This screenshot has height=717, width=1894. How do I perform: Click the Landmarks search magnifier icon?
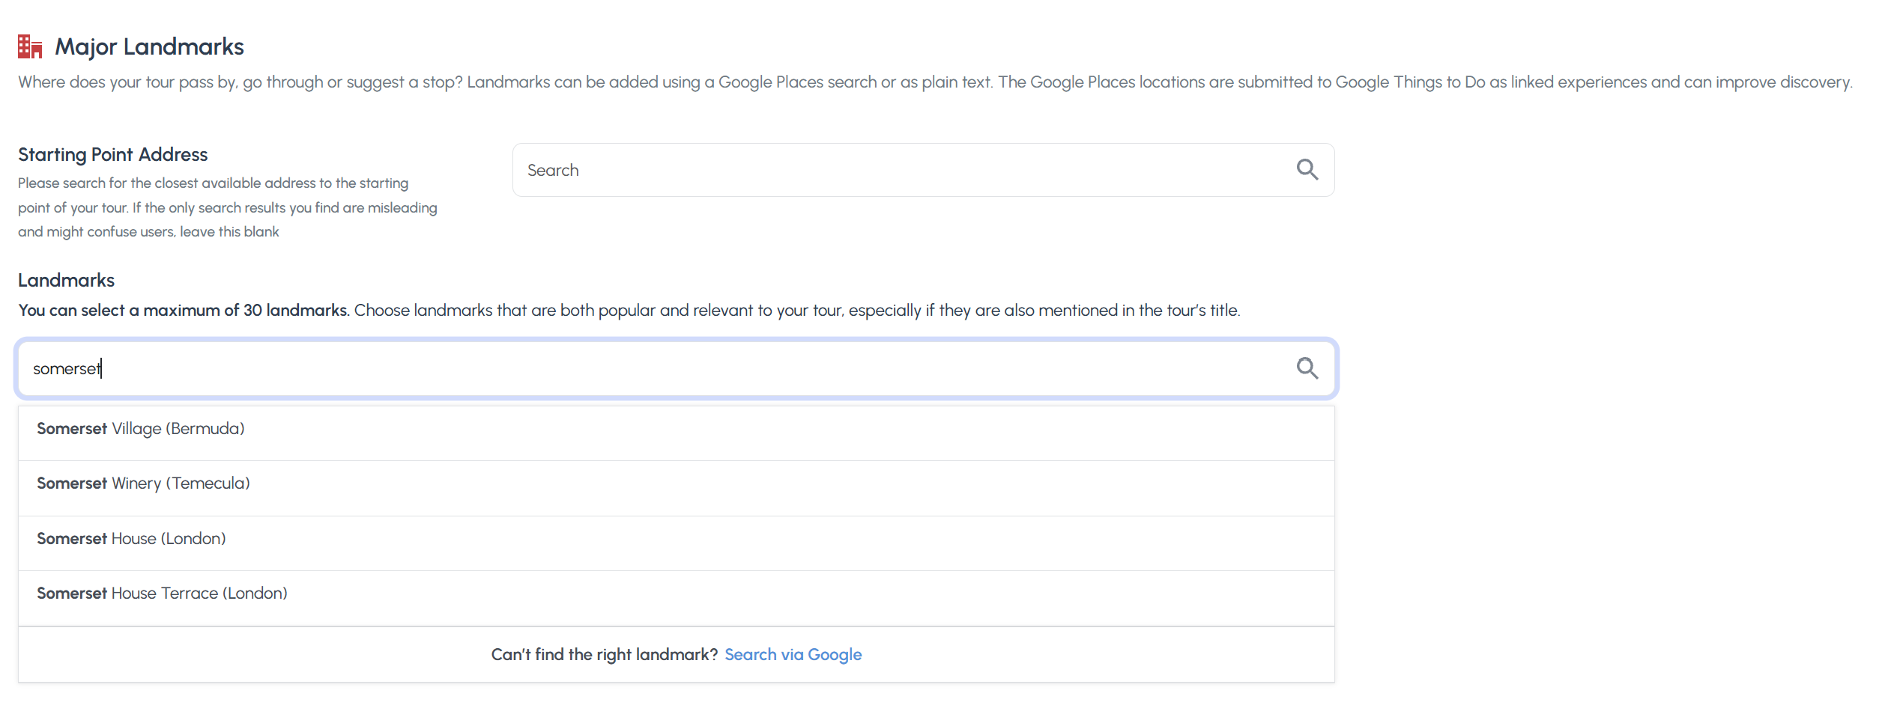1307,368
